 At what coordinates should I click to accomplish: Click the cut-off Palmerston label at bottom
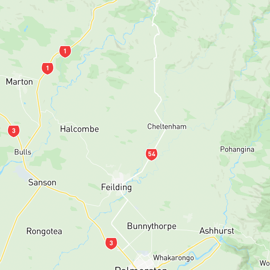(x=141, y=268)
